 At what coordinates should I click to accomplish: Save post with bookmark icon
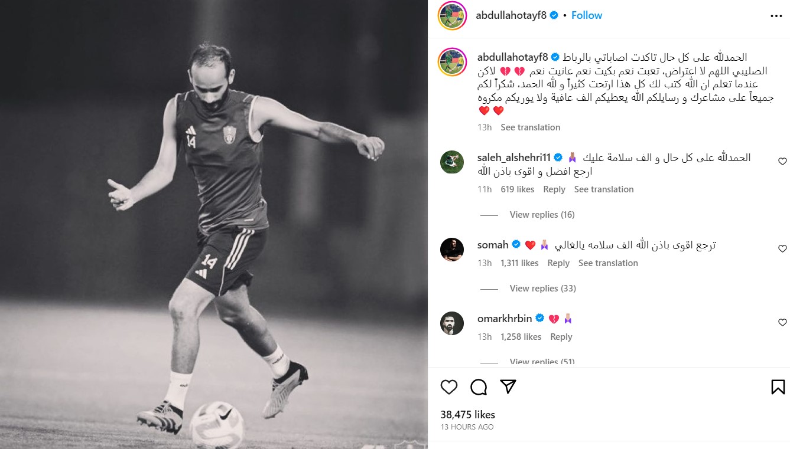pos(778,387)
